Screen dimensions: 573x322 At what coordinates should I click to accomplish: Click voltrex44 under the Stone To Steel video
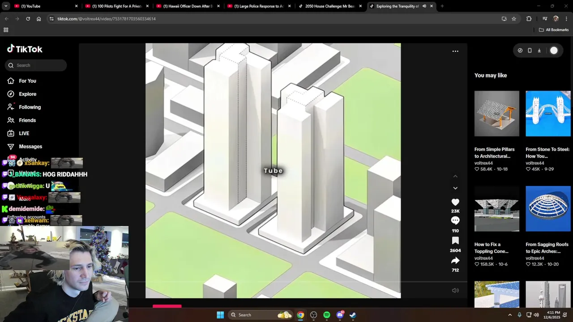click(535, 163)
